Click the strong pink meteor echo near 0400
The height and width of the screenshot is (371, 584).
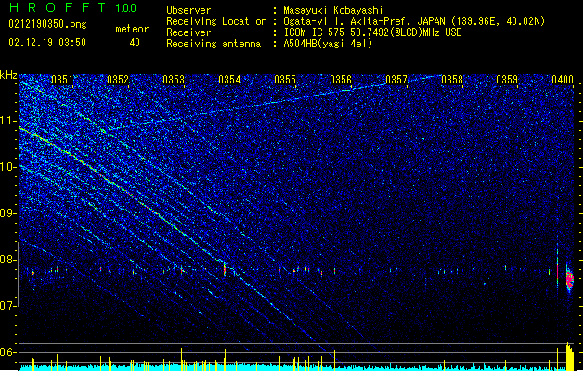[569, 279]
